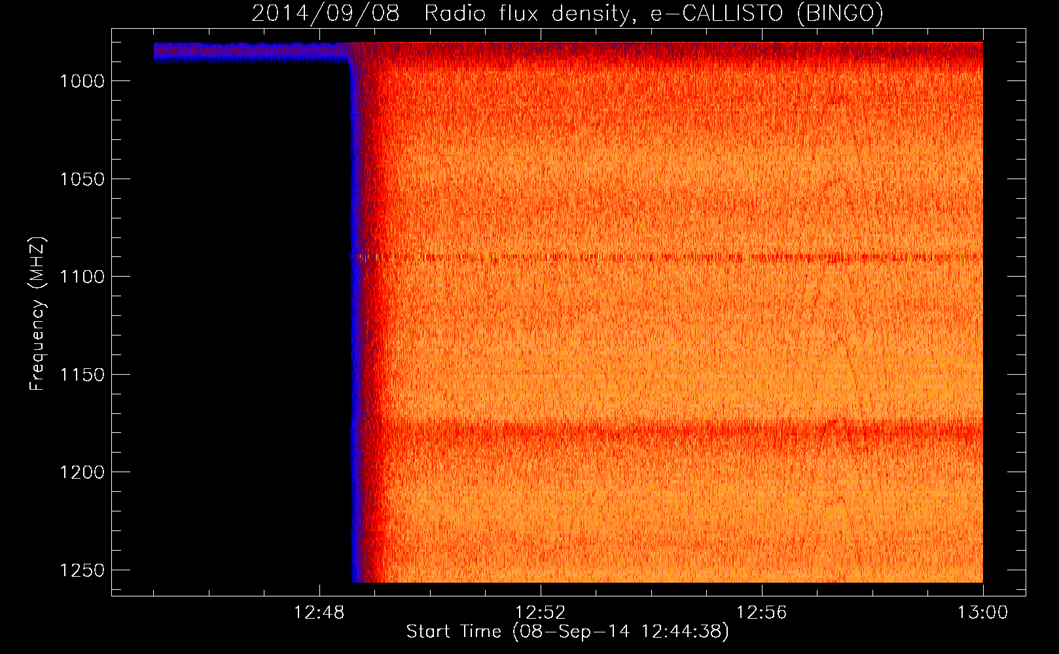Click the blue horizontal strip before 12:48 at top

click(252, 52)
